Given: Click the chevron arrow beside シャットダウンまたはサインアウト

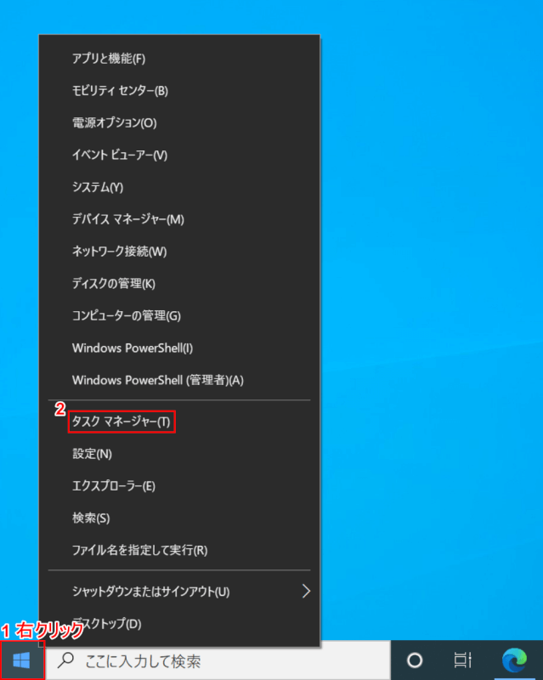Looking at the screenshot, I should pyautogui.click(x=306, y=591).
